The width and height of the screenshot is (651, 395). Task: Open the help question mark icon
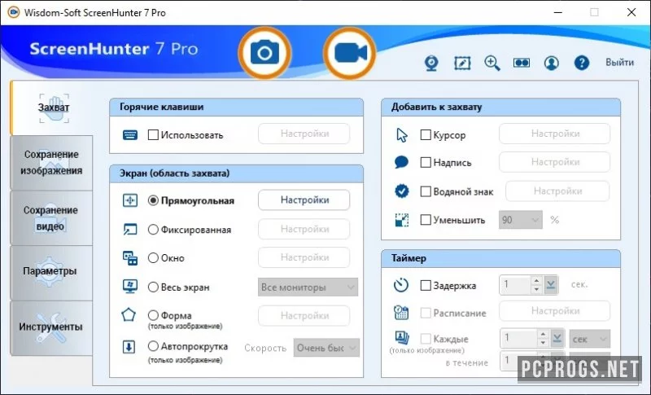pos(582,63)
